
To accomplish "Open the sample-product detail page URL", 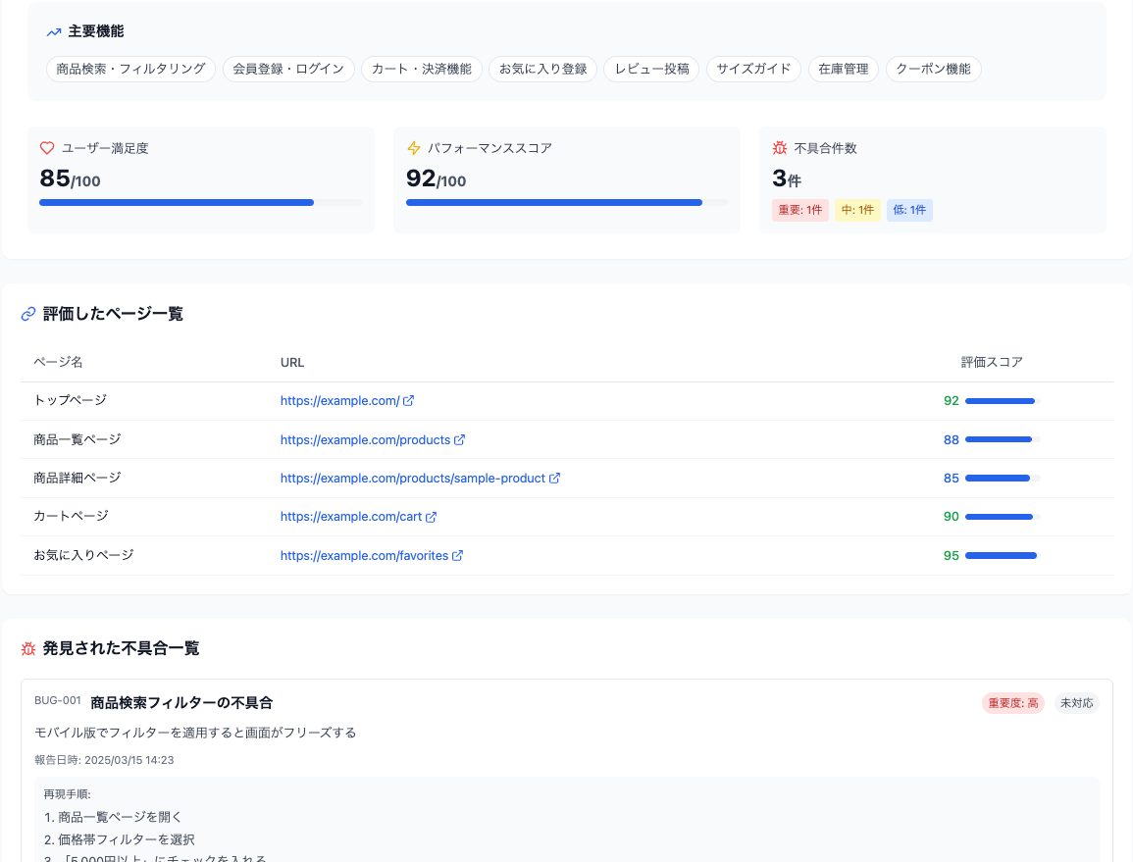I will click(412, 479).
